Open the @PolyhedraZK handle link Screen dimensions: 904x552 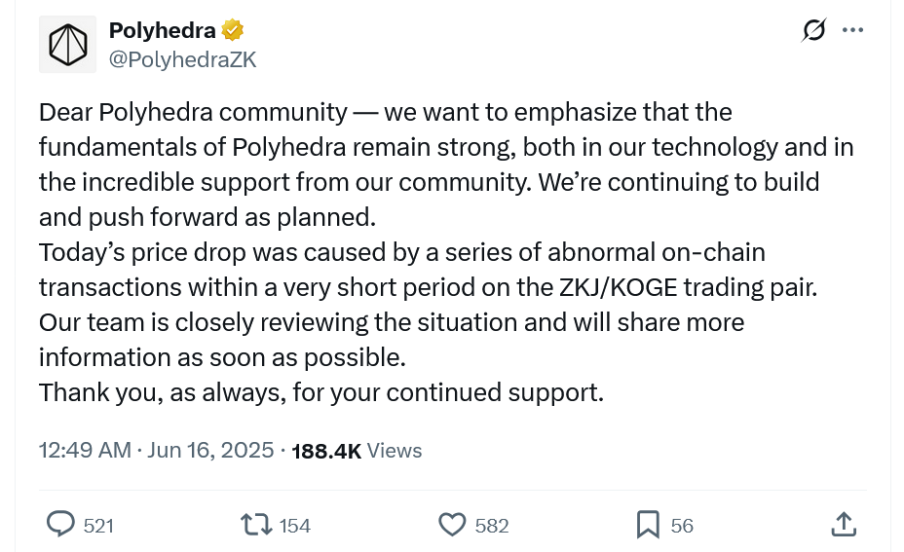[183, 59]
